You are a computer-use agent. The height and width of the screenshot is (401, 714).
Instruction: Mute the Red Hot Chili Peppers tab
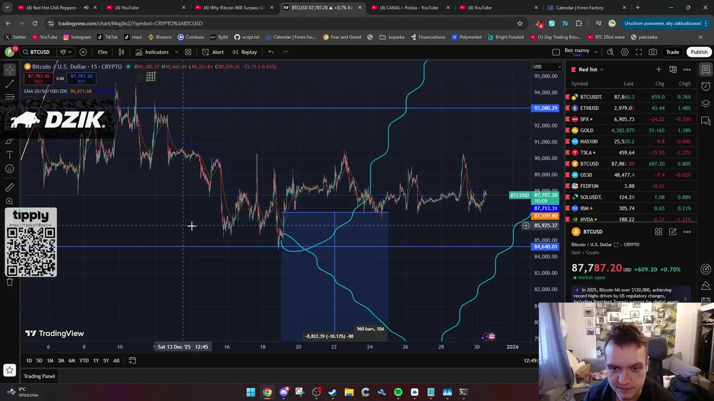tap(85, 8)
